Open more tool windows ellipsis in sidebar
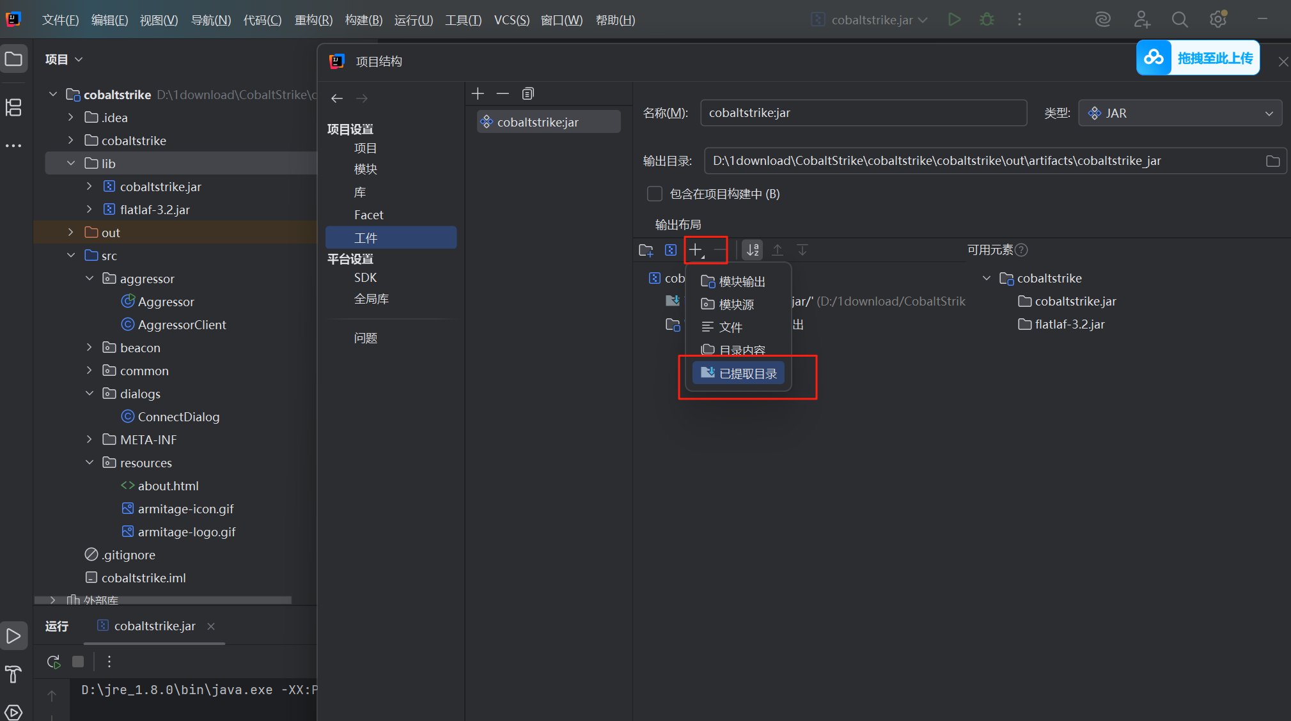1291x721 pixels. (x=13, y=146)
